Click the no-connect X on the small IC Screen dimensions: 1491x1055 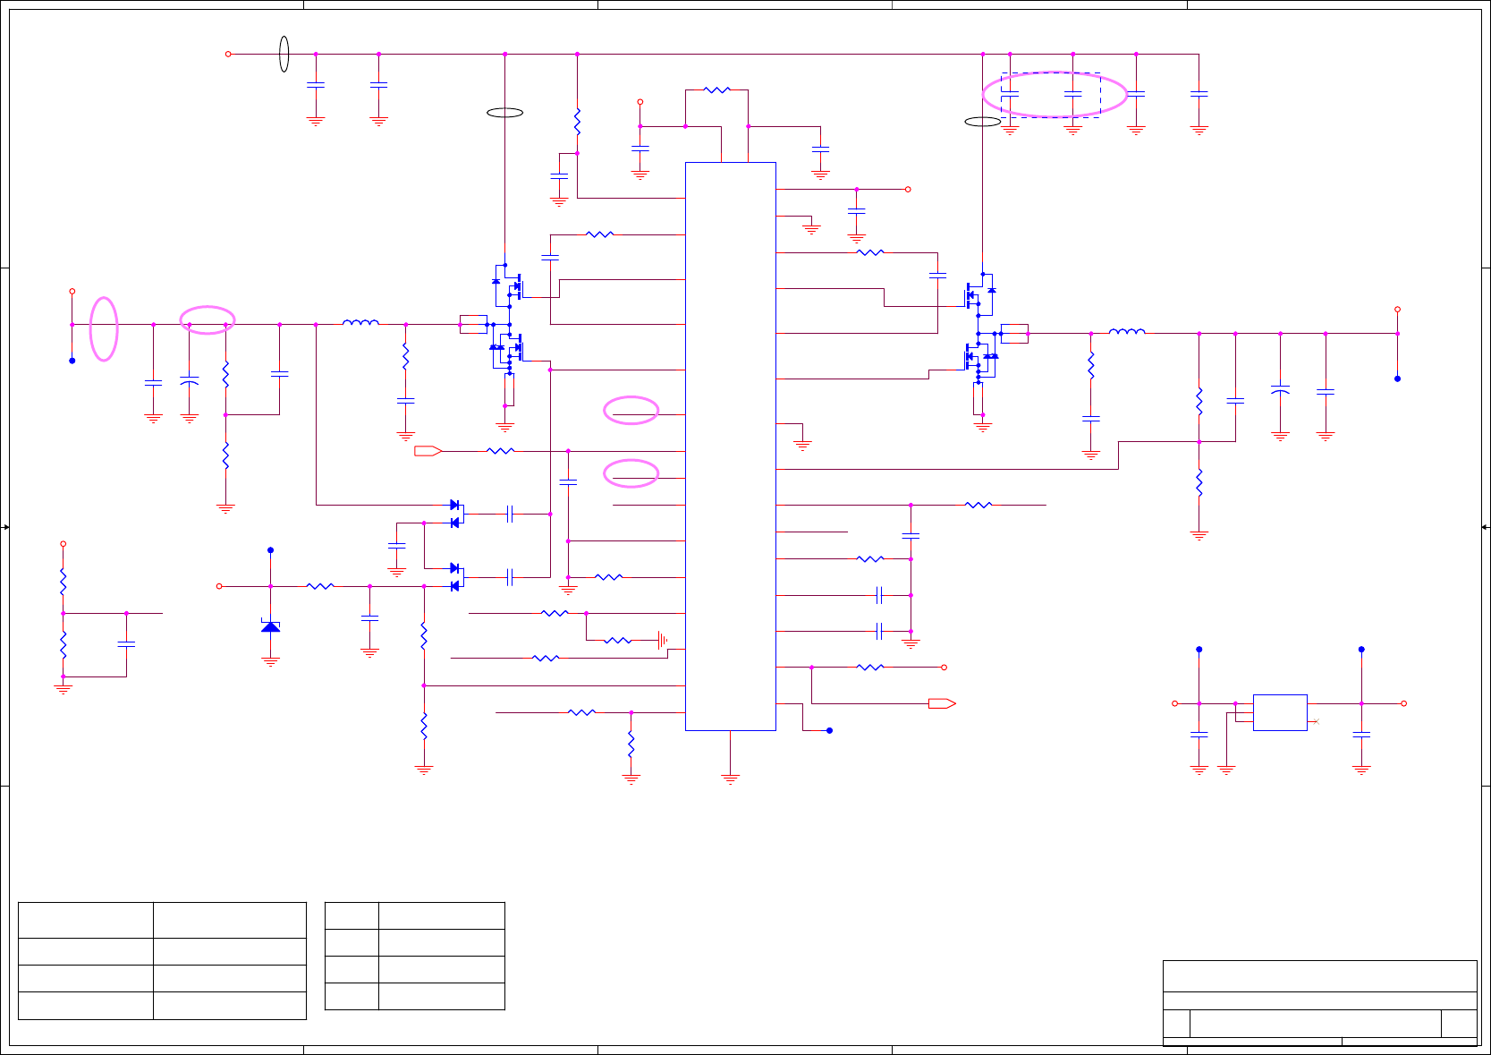point(1316,721)
